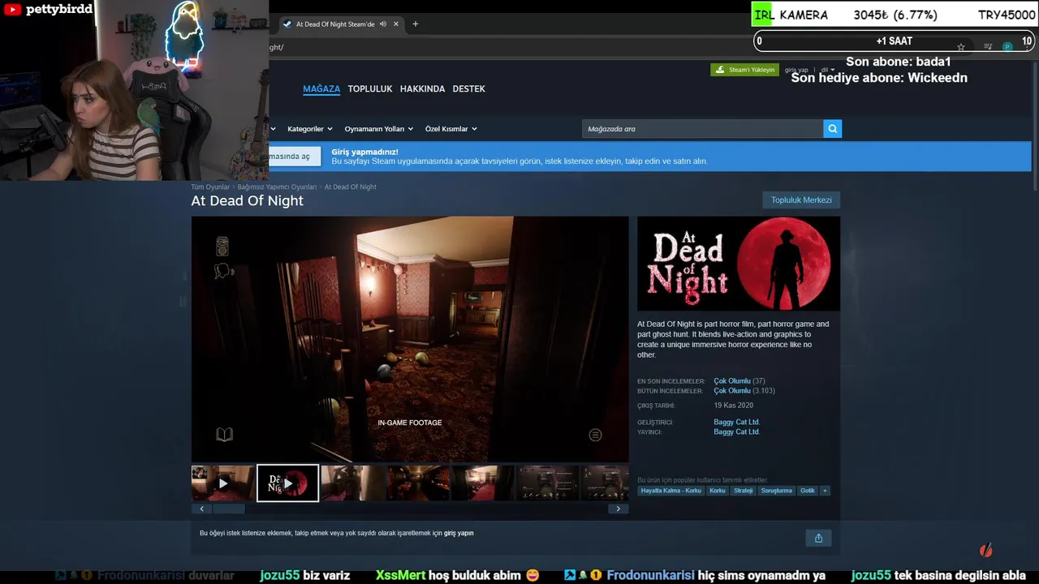Click the browser profile avatar icon
This screenshot has height=584, width=1039.
1007,47
